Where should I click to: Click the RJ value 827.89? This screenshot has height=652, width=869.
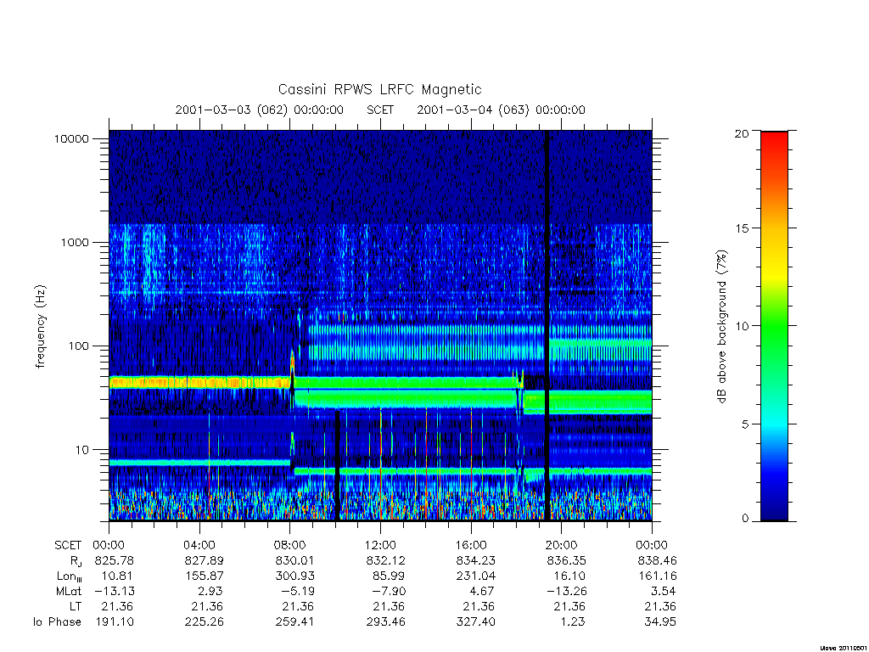[x=205, y=560]
